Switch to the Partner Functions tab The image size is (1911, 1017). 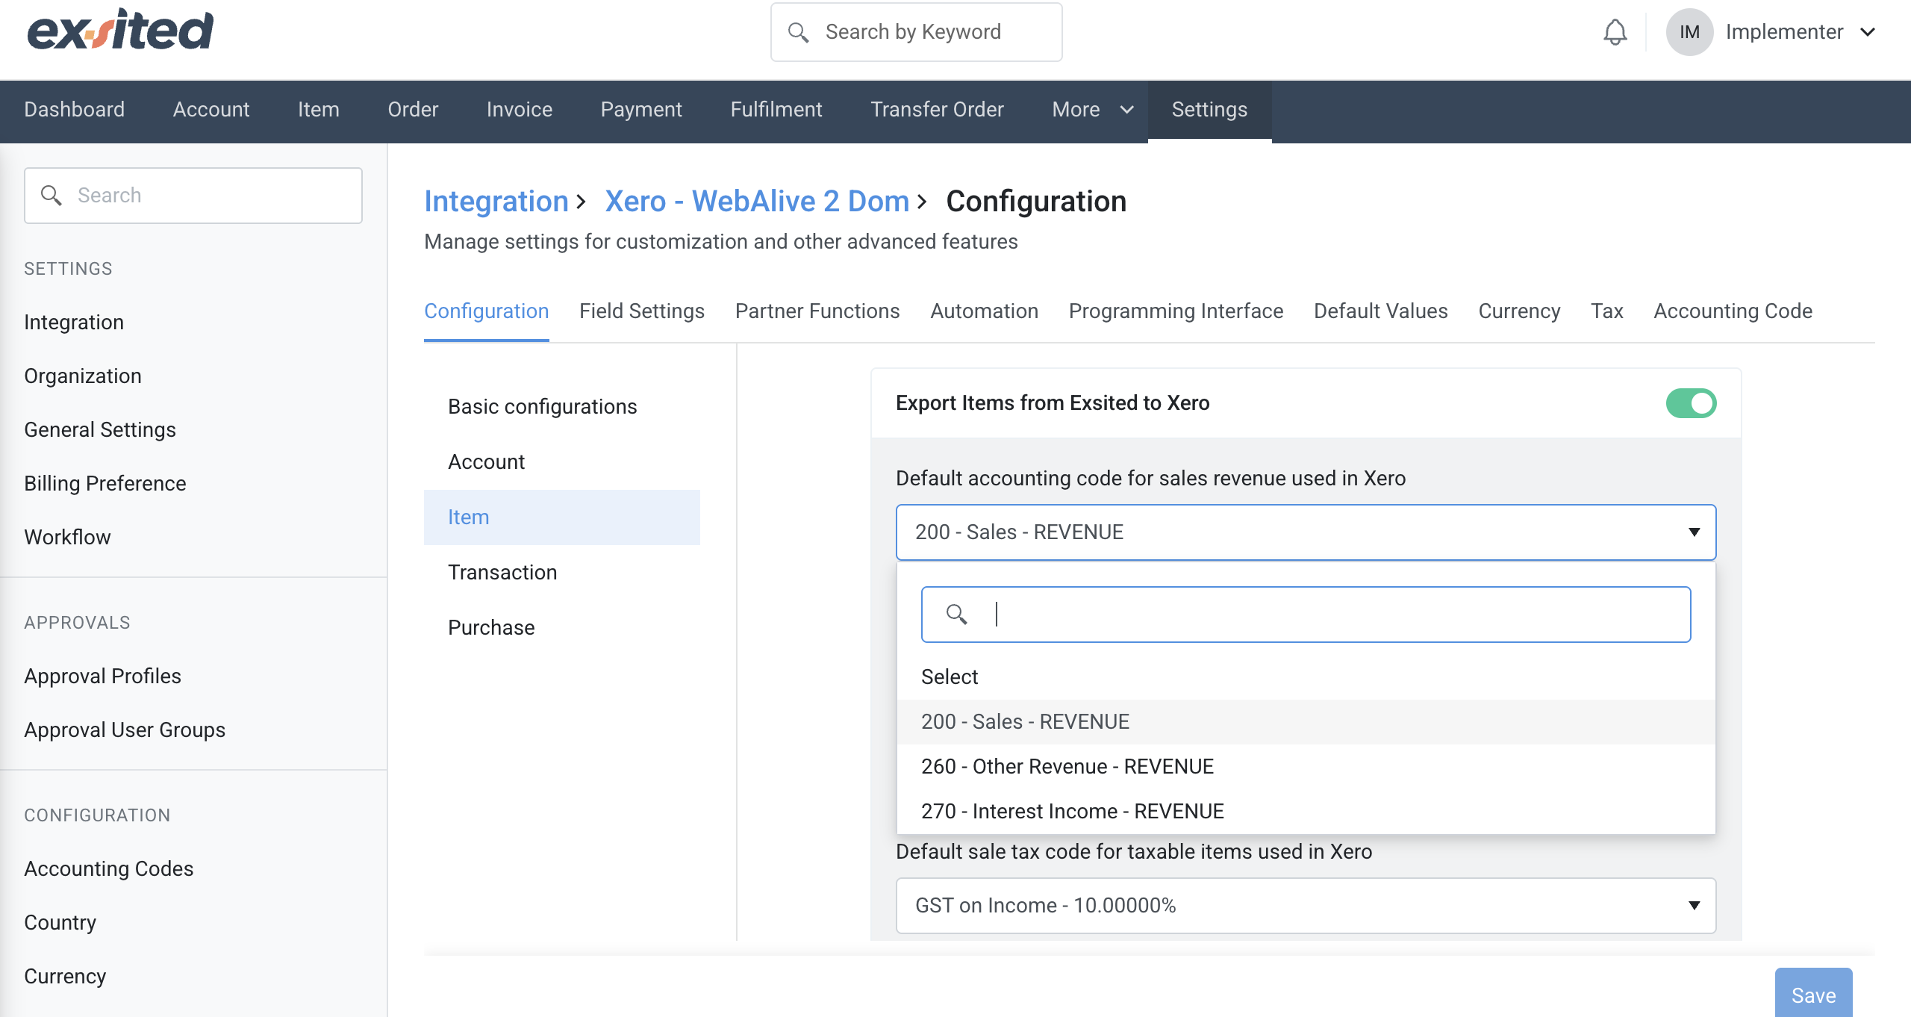pyautogui.click(x=817, y=311)
